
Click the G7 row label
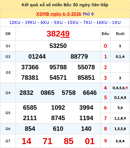[x=8, y=141]
